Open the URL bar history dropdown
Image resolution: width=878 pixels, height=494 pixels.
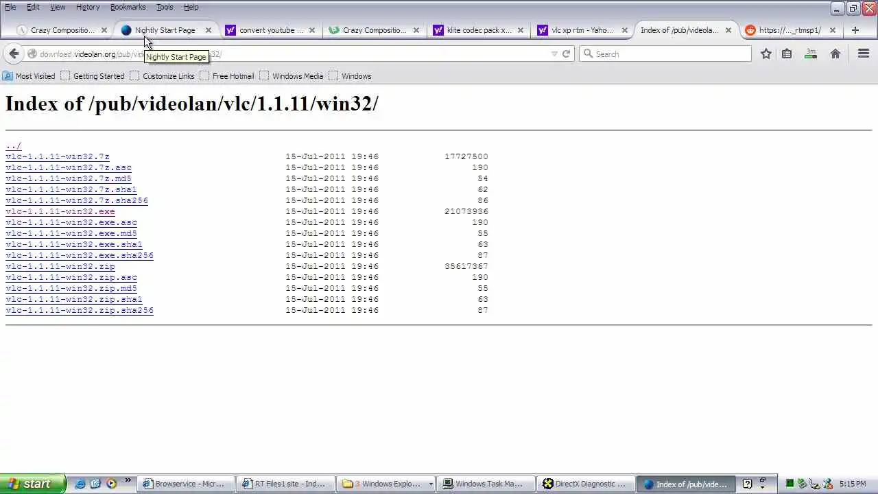(x=554, y=54)
